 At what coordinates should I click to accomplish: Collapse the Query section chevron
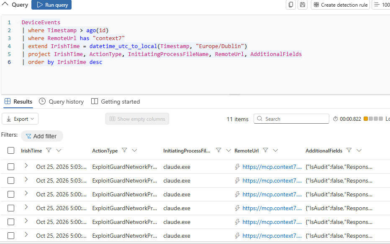[5, 4]
